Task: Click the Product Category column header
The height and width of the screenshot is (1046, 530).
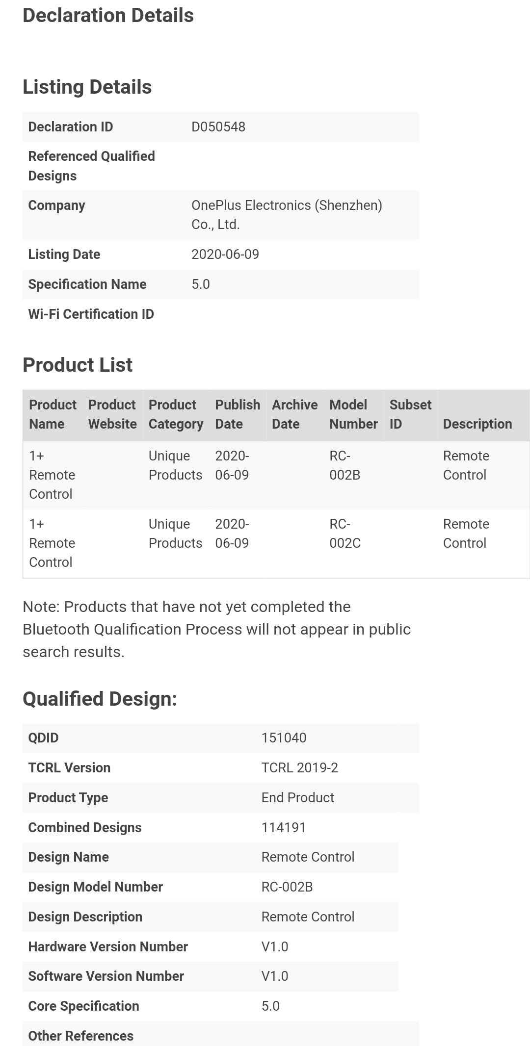Action: pos(176,414)
